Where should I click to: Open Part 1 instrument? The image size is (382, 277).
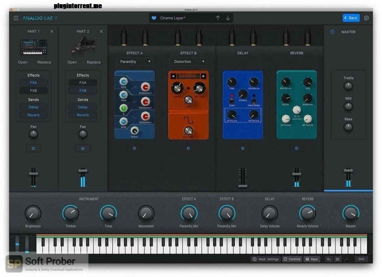(x=23, y=62)
